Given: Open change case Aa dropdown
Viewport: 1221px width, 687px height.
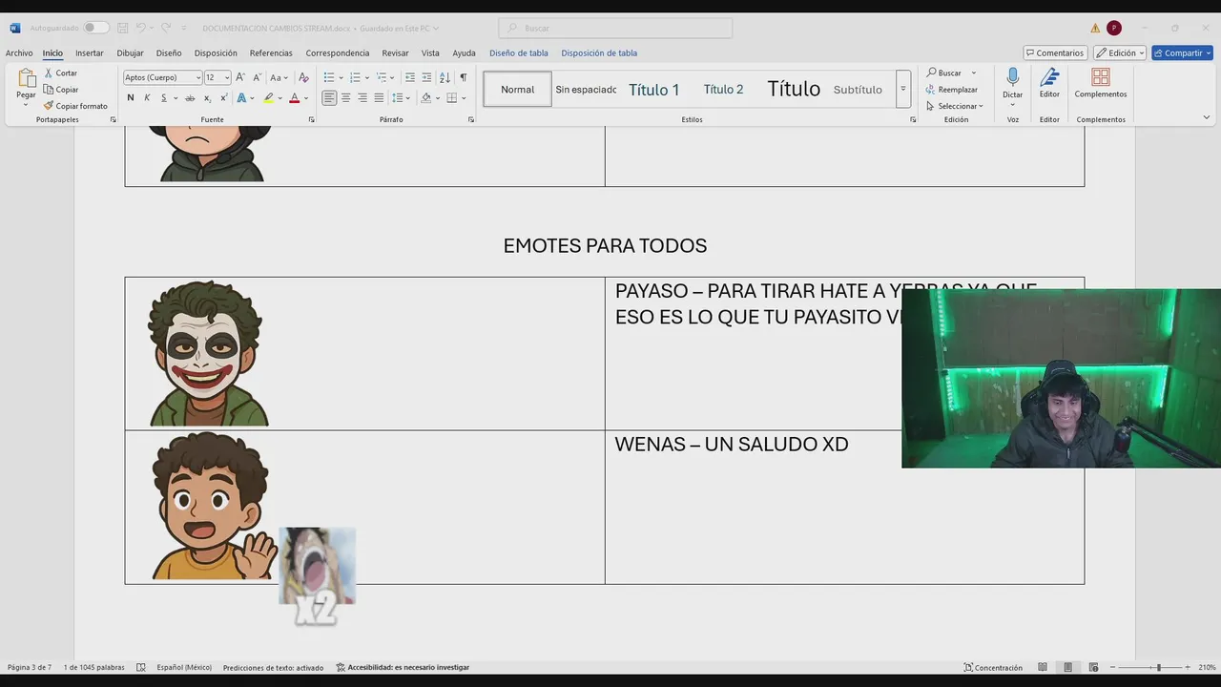Looking at the screenshot, I should pos(279,77).
